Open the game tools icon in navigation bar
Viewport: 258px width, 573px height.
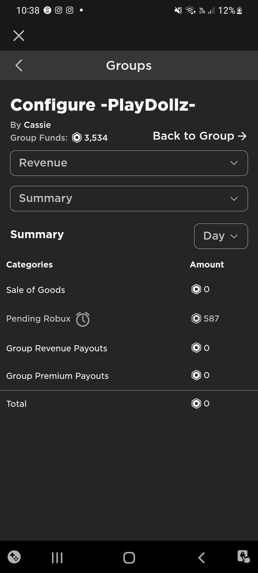tap(15, 557)
